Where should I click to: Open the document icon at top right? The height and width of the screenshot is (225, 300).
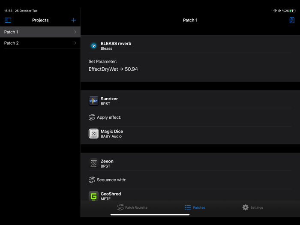292,20
